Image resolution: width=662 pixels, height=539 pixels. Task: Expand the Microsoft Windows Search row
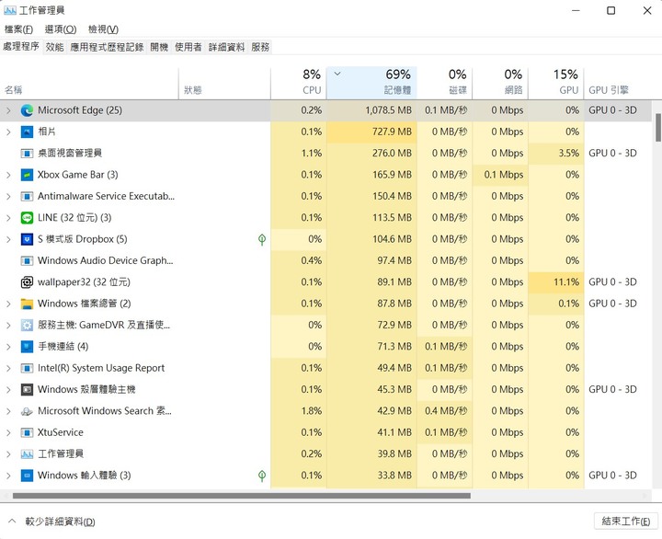[8, 411]
